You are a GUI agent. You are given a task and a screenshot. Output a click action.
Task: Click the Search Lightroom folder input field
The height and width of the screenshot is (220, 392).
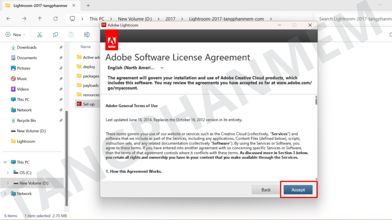point(354,19)
